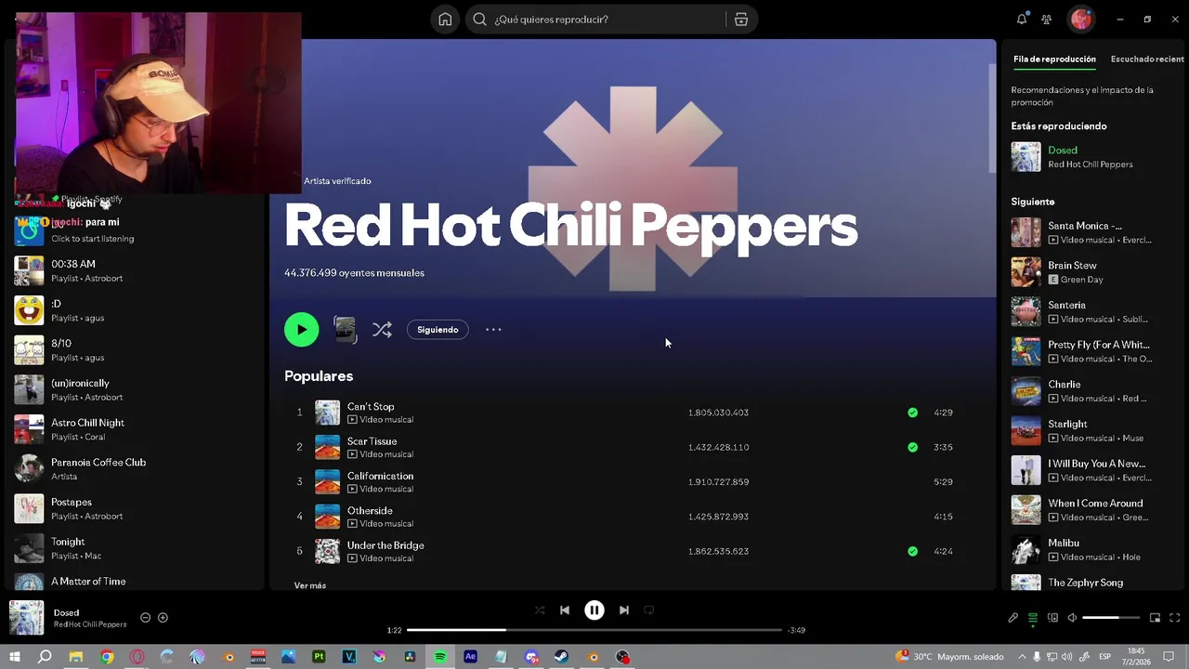The width and height of the screenshot is (1189, 669).
Task: Play Red Hot Chili Peppers with green button
Action: [x=301, y=330]
